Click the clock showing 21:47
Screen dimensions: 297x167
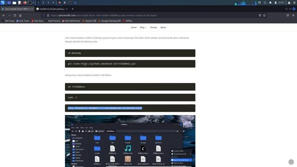(x=281, y=3)
